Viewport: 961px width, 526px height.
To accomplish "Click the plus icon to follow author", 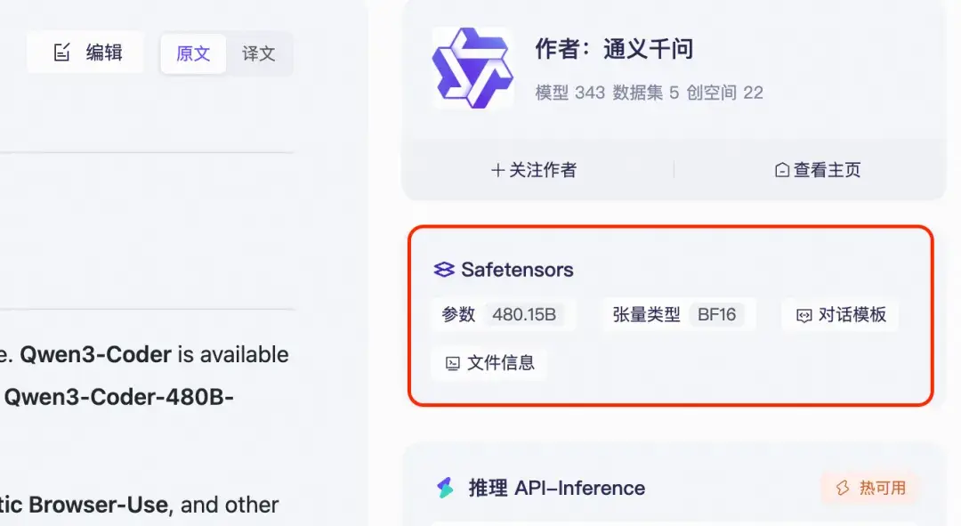I will [498, 170].
